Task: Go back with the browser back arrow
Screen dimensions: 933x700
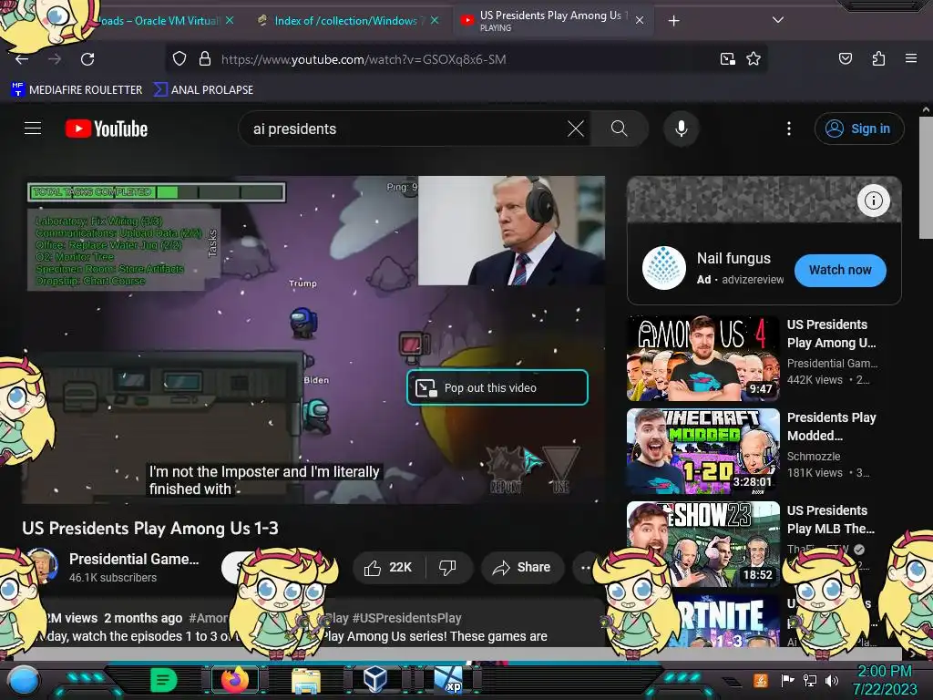Action: tap(22, 59)
